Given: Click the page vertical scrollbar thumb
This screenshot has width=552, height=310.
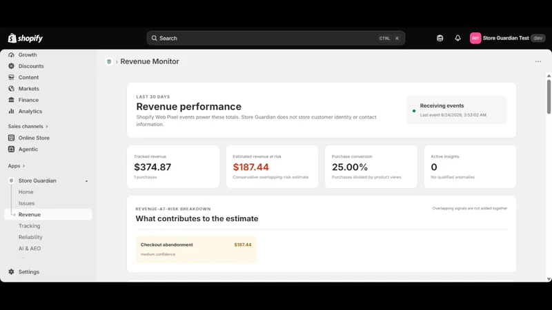Looking at the screenshot, I should (549, 96).
